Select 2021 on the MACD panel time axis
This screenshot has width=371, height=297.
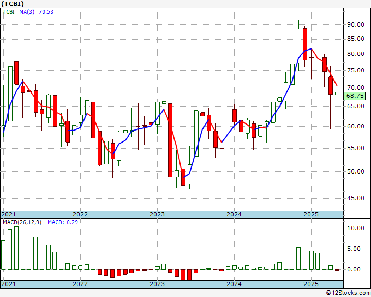click(x=9, y=284)
